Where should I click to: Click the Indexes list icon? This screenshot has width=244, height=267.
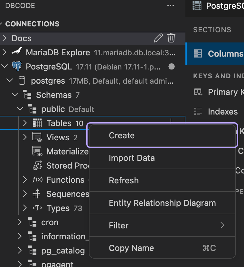(x=198, y=111)
